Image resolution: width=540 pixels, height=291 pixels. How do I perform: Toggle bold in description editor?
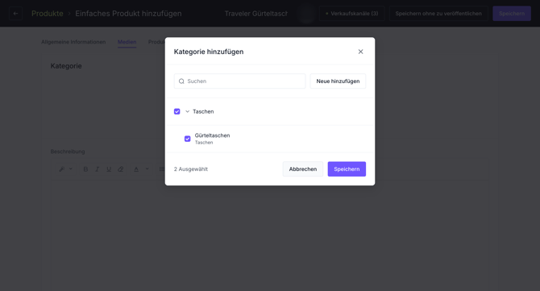pos(85,169)
